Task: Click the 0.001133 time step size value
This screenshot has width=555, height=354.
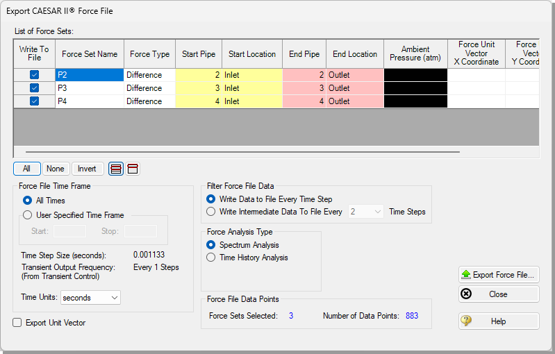Action: (x=149, y=255)
